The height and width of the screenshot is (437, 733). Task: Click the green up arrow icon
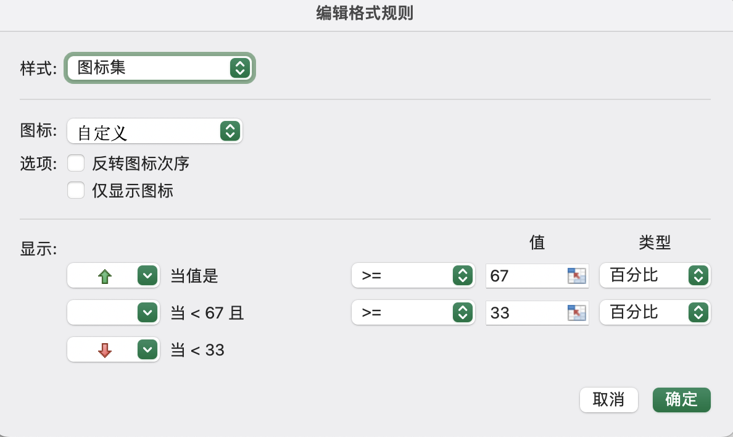(x=105, y=276)
